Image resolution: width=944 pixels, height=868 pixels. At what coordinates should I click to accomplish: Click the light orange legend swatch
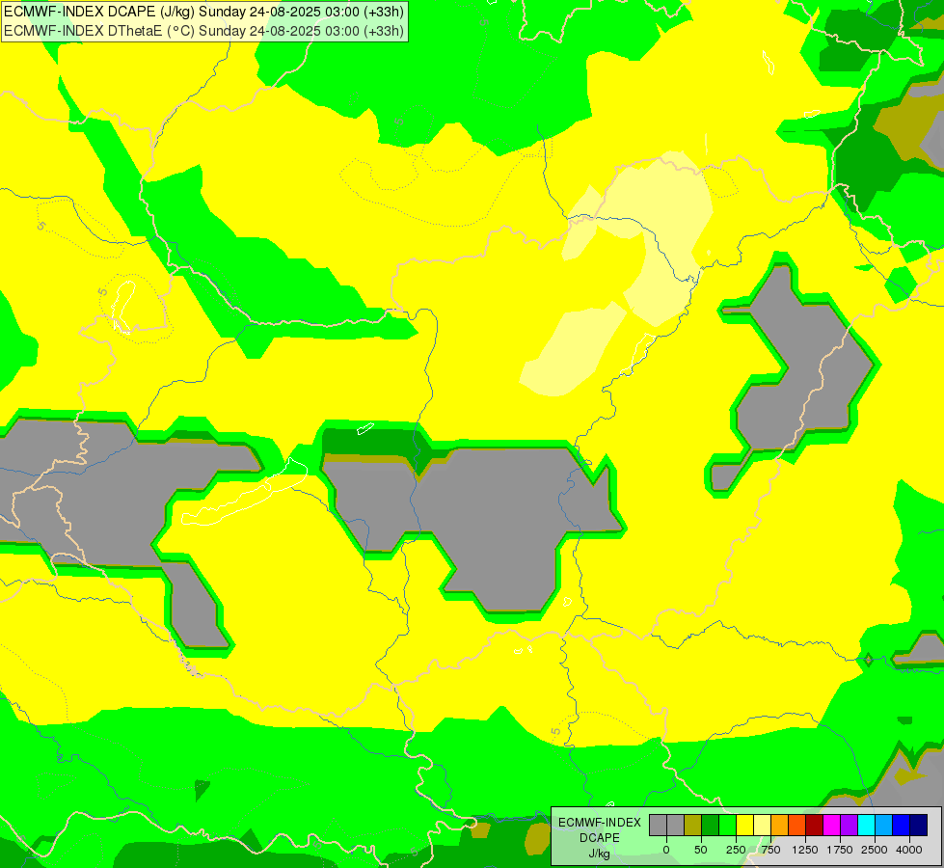(x=780, y=825)
